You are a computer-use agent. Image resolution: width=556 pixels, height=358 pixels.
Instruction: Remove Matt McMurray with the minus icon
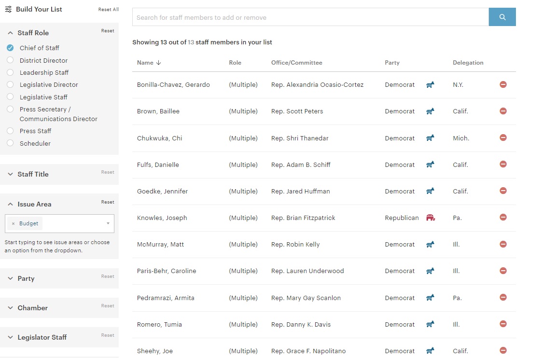coord(503,244)
